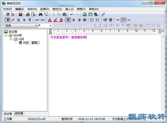Increase paragraph indent

pyautogui.click(x=111, y=20)
